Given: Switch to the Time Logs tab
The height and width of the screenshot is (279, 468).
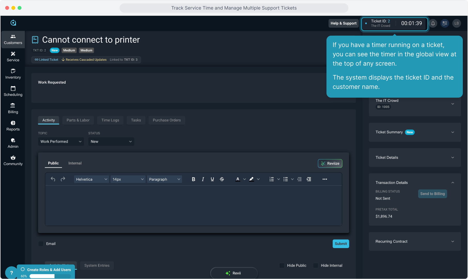Looking at the screenshot, I should click(110, 120).
